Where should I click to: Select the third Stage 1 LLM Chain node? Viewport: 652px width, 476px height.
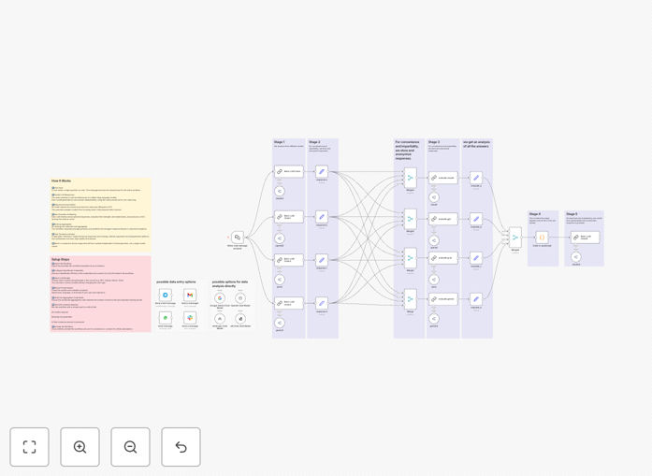(288, 260)
